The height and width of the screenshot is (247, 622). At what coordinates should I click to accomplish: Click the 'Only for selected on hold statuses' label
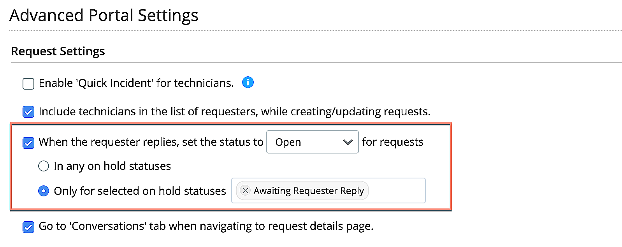pyautogui.click(x=140, y=191)
